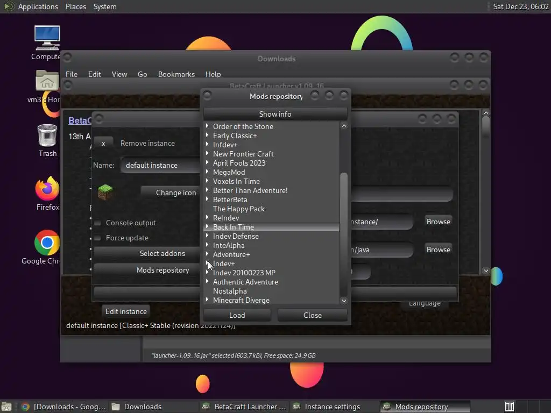Click the Load button
Screen dimensions: 551x413
tap(237, 315)
